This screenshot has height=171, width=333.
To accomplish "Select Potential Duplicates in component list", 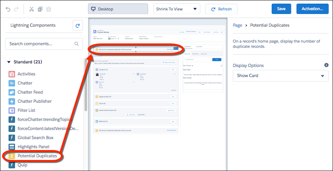I will point(37,156).
